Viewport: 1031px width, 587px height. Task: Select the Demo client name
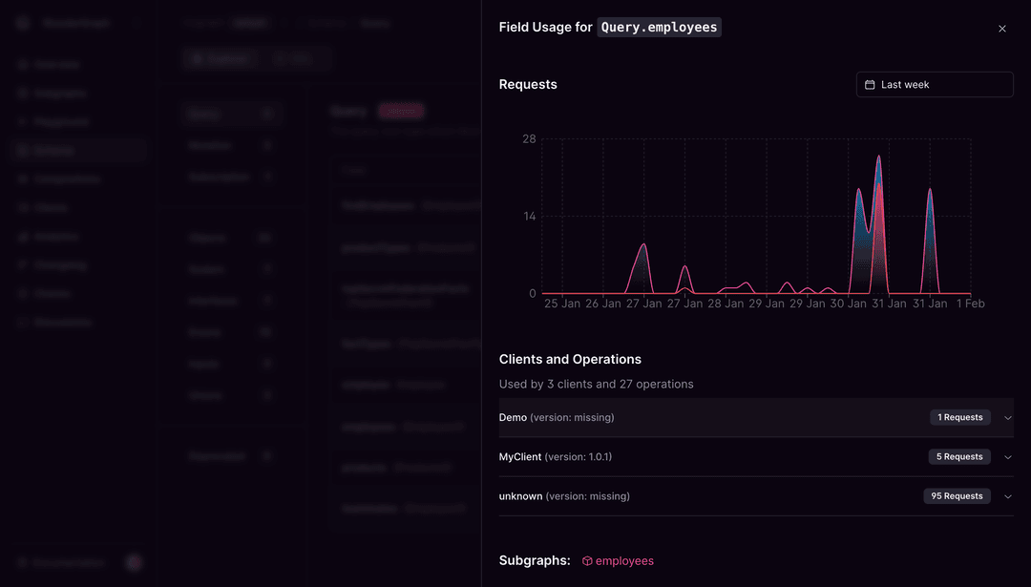[513, 418]
